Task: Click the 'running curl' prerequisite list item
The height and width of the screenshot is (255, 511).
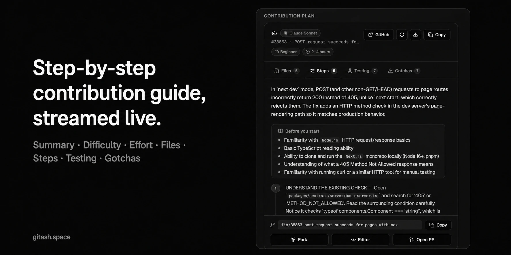Action: click(x=359, y=172)
